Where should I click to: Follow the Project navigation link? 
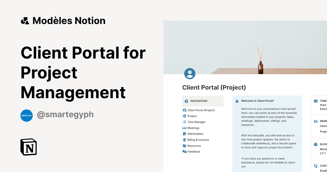tap(192, 116)
